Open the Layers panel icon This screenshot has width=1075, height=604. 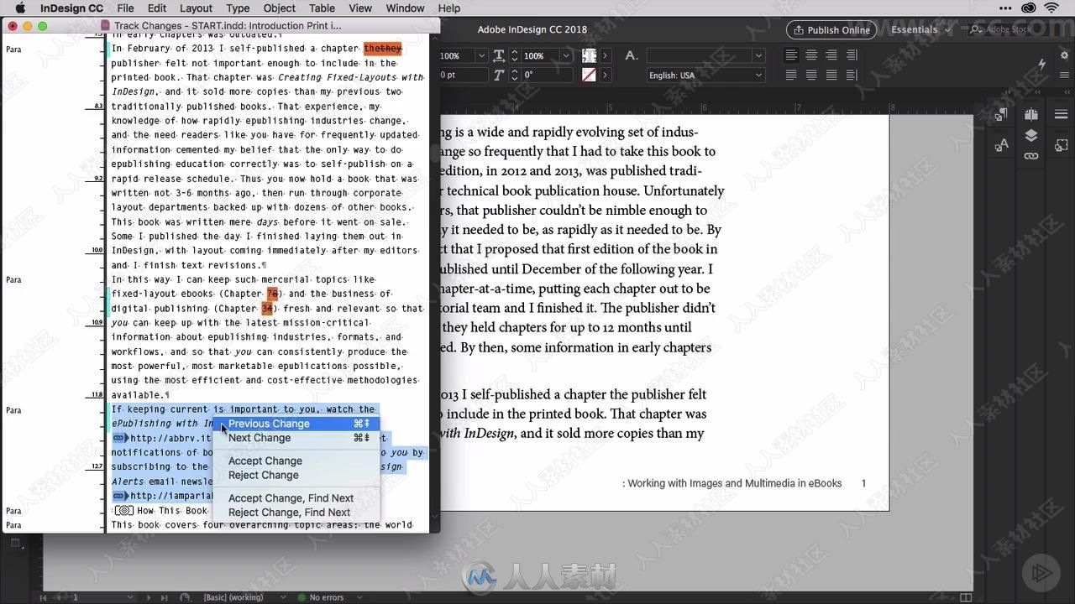point(1031,135)
